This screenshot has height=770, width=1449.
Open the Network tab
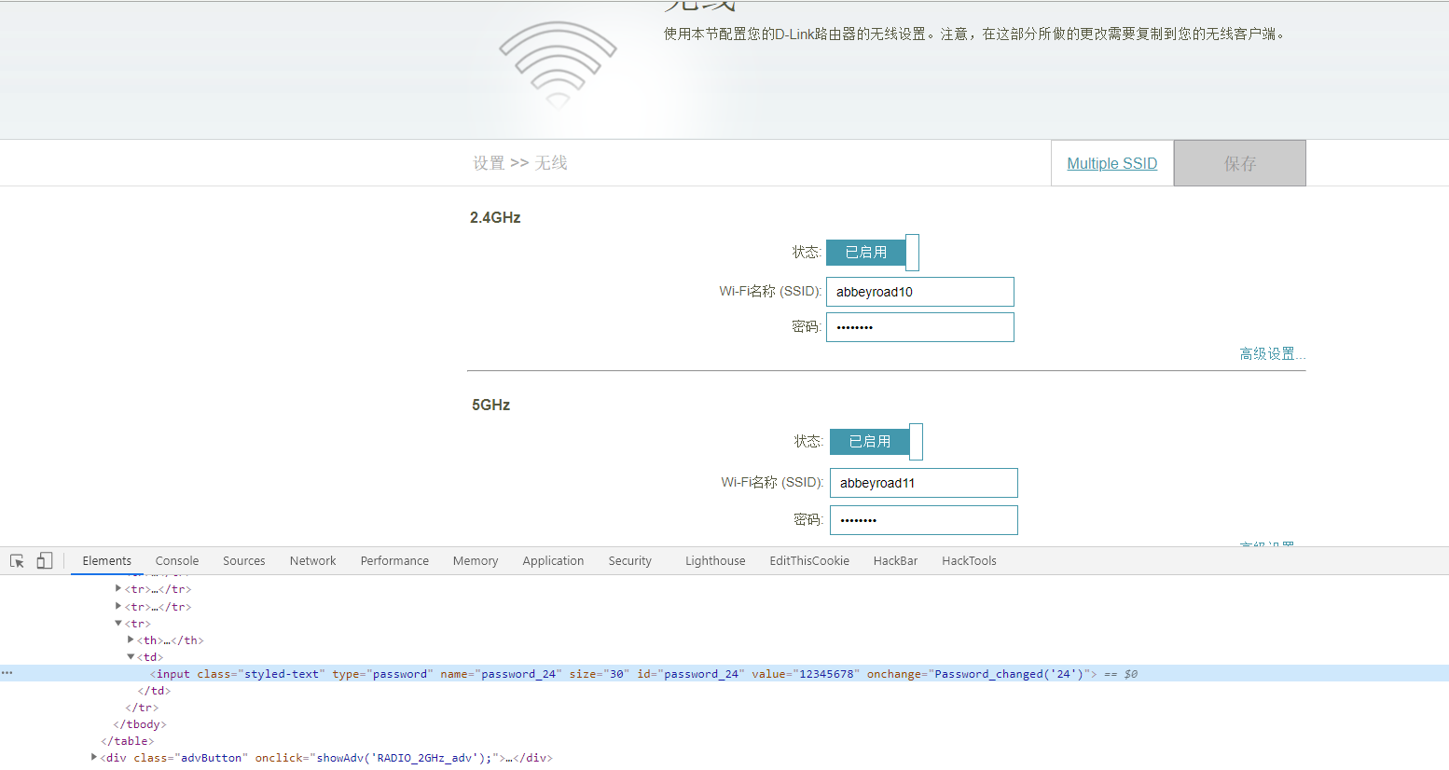(x=312, y=561)
